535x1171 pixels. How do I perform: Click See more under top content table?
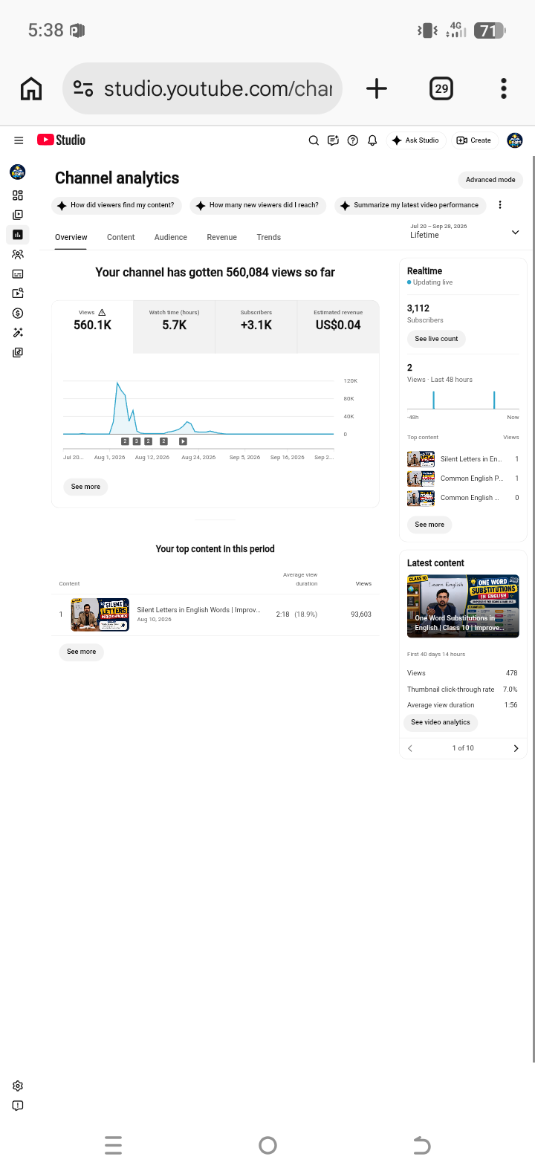pos(81,652)
